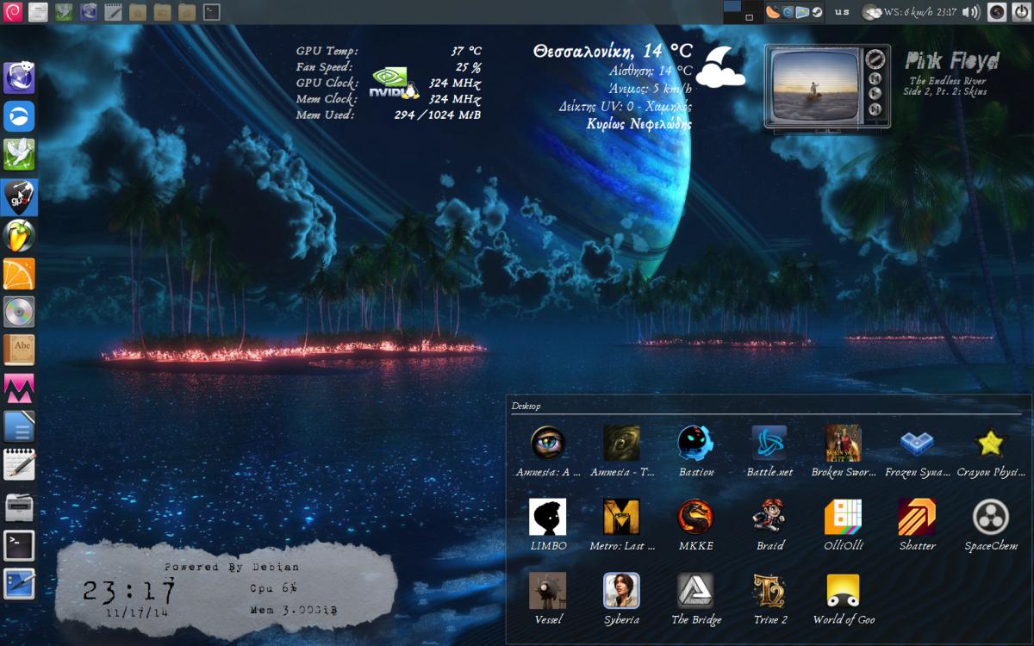The height and width of the screenshot is (646, 1034).
Task: Click the green thunderbolt launcher in top panel
Action: [63, 12]
